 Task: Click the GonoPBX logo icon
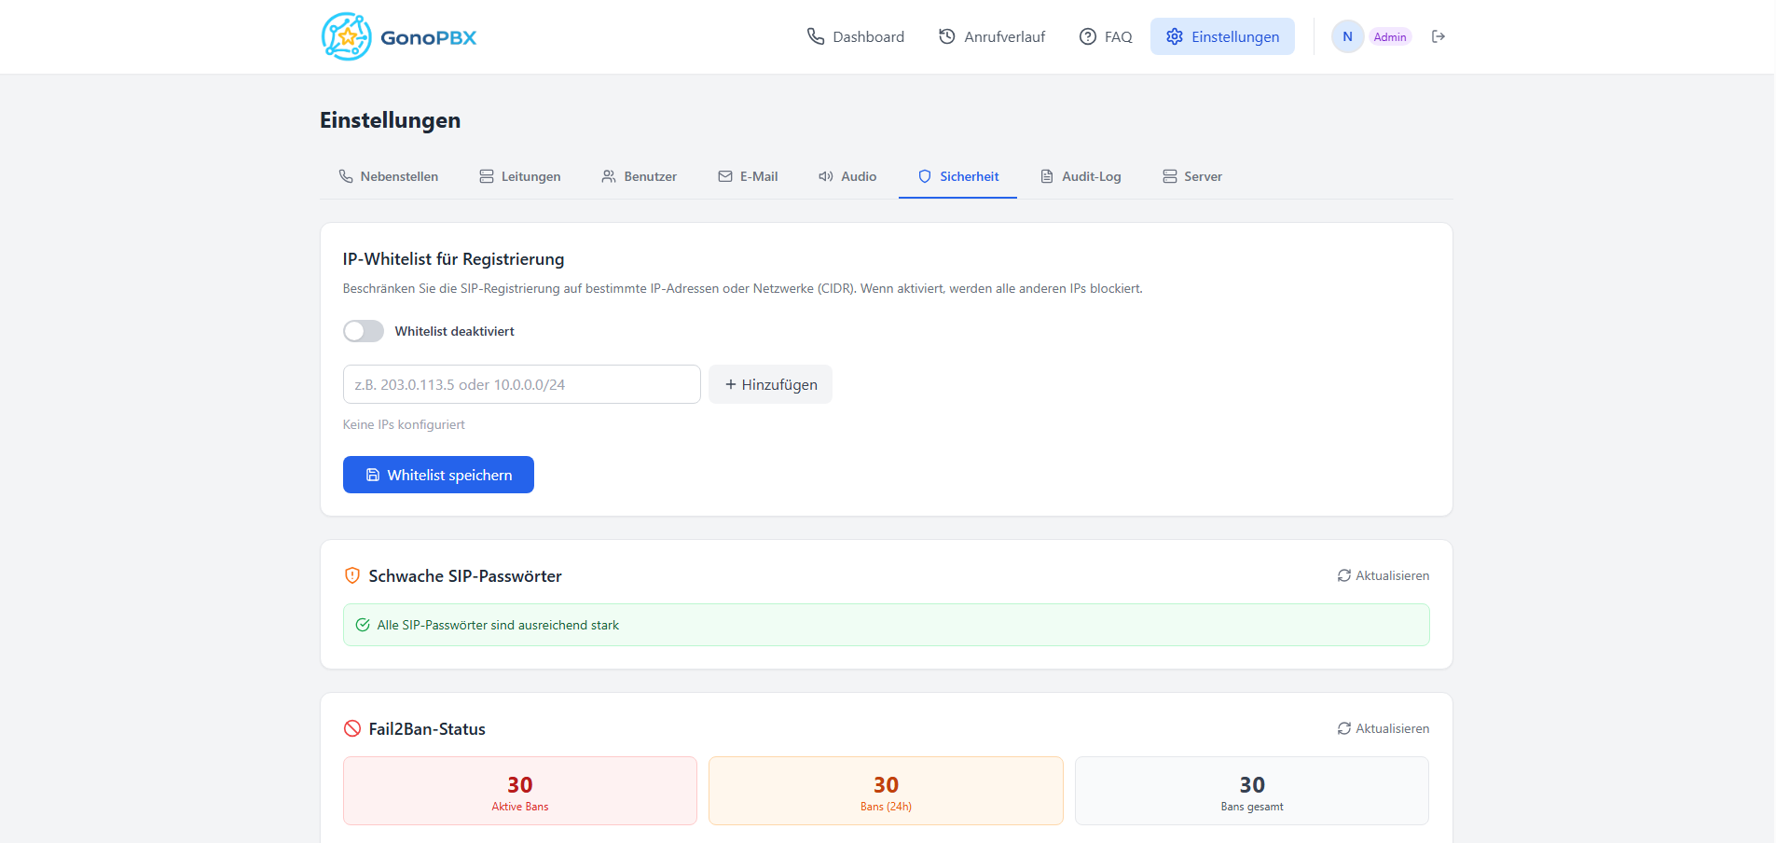346,37
